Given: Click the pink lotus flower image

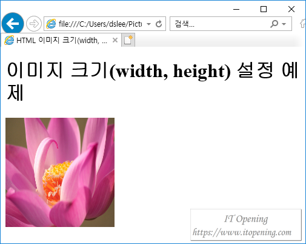Looking at the screenshot, I should 60,172.
